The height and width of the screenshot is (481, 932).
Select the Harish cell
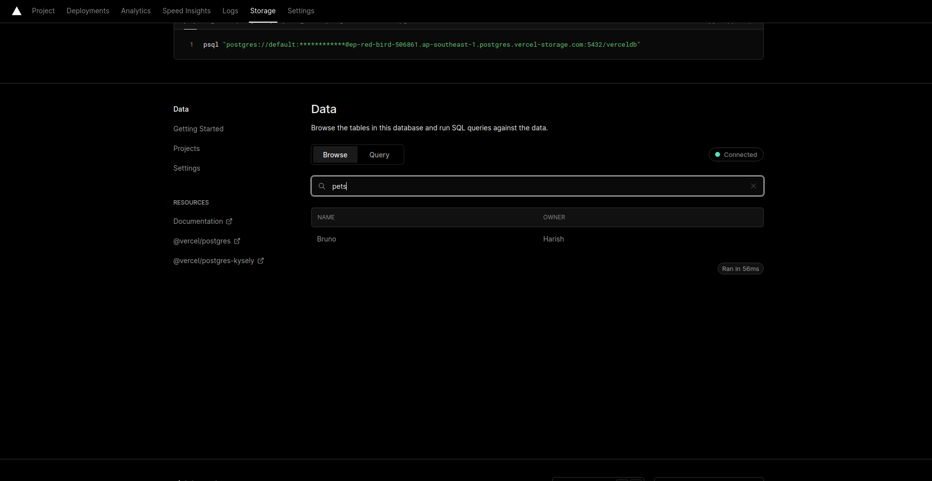(553, 239)
